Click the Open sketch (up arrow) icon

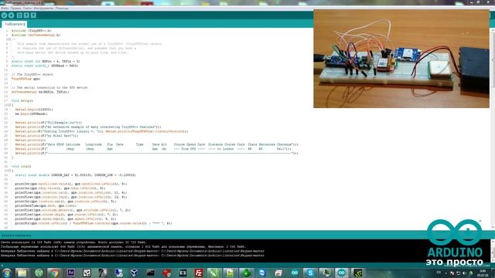point(26,15)
